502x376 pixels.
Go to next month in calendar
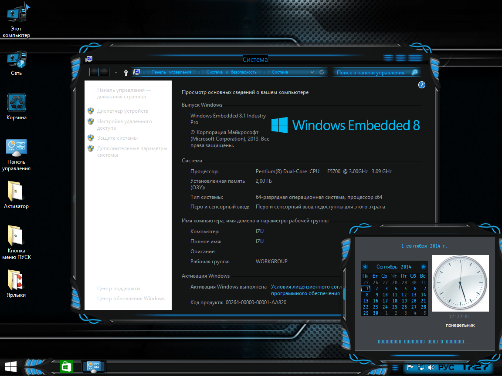click(x=424, y=267)
